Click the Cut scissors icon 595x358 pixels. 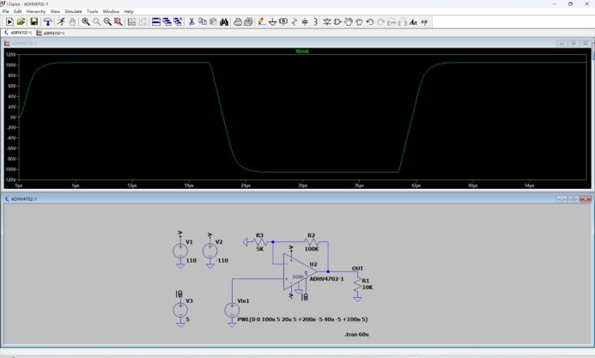191,21
